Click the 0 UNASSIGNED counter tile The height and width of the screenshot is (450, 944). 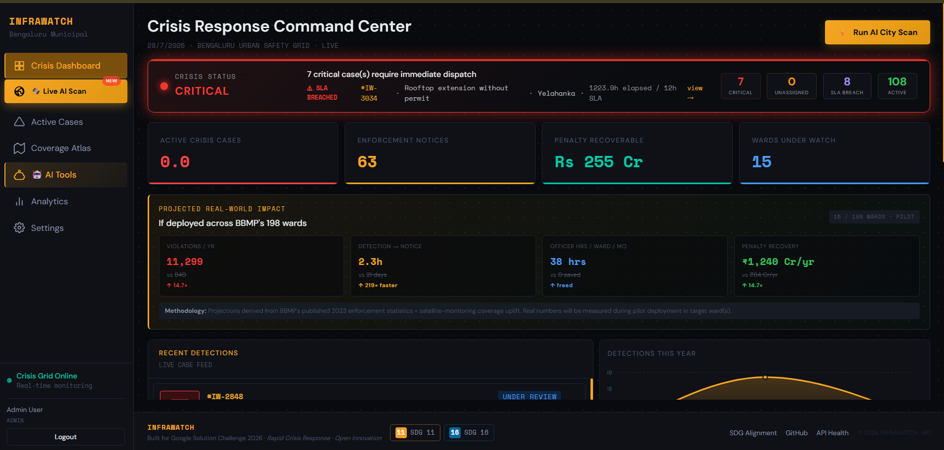[791, 86]
